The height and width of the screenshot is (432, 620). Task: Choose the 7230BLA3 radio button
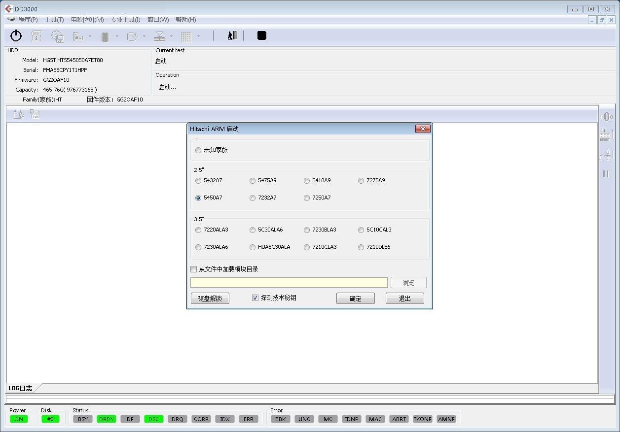[x=307, y=230]
